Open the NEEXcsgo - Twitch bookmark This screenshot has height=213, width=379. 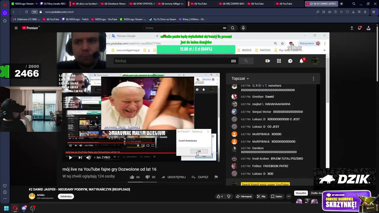coord(75,19)
